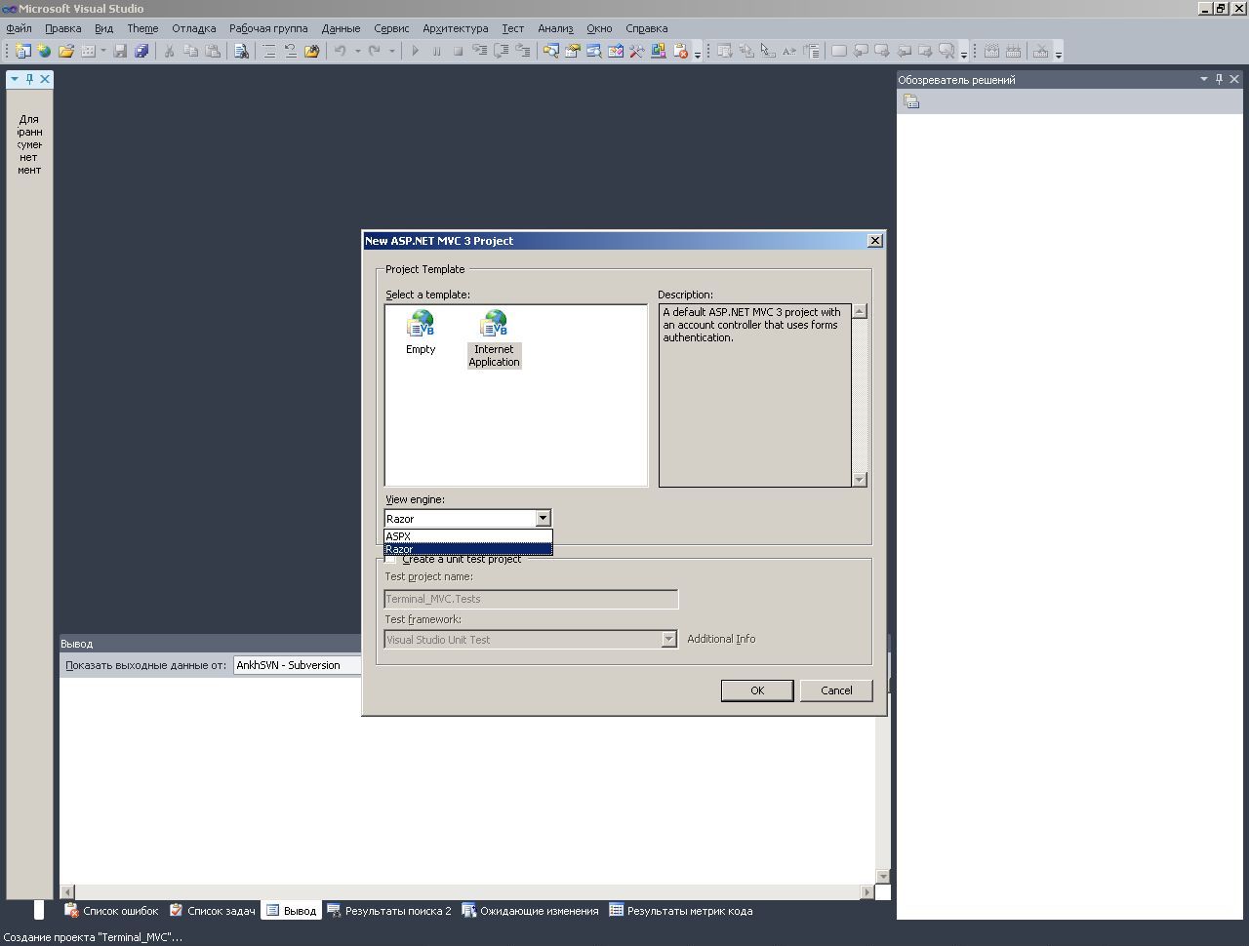
Task: Click the pin icon on left docked panel
Action: tap(29, 79)
